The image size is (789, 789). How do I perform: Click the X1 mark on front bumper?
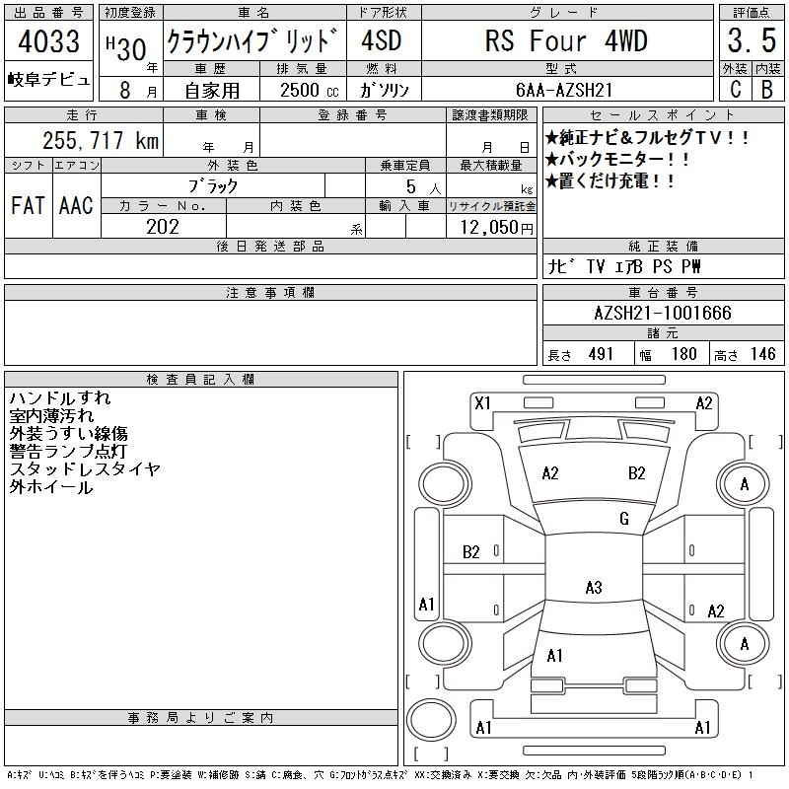482,402
